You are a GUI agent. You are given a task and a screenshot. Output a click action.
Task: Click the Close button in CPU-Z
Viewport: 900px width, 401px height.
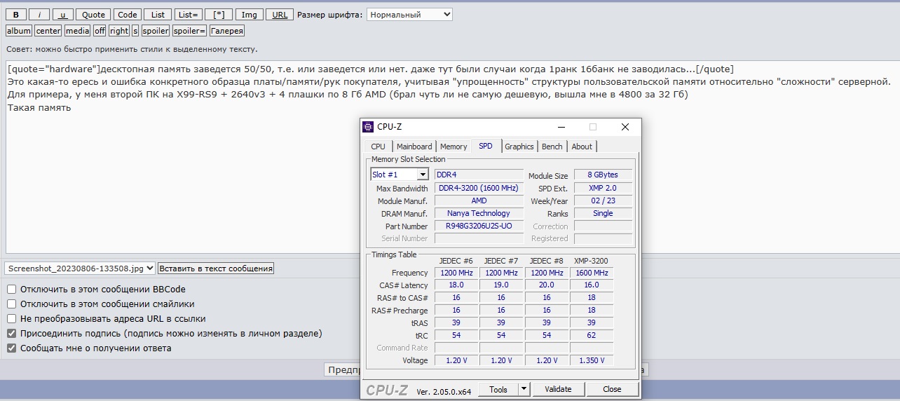click(612, 389)
